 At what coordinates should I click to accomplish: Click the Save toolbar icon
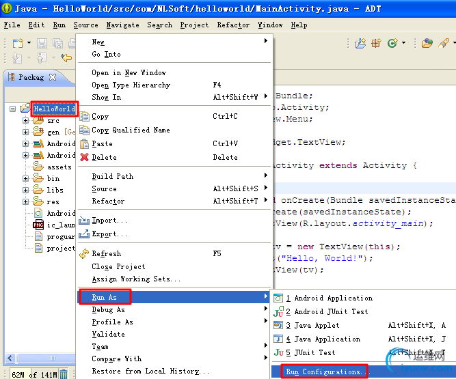42,43
